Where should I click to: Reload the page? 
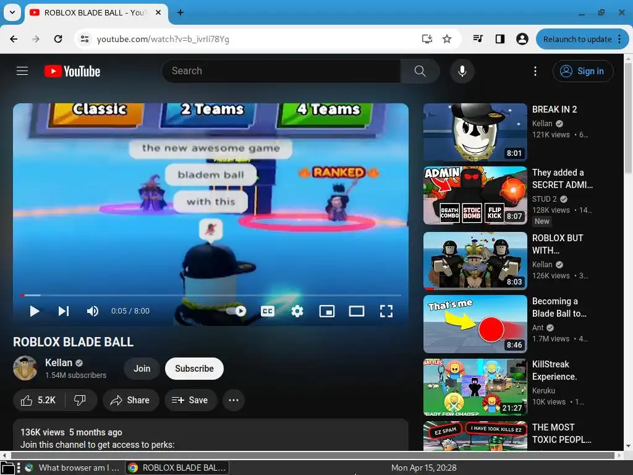tap(58, 39)
